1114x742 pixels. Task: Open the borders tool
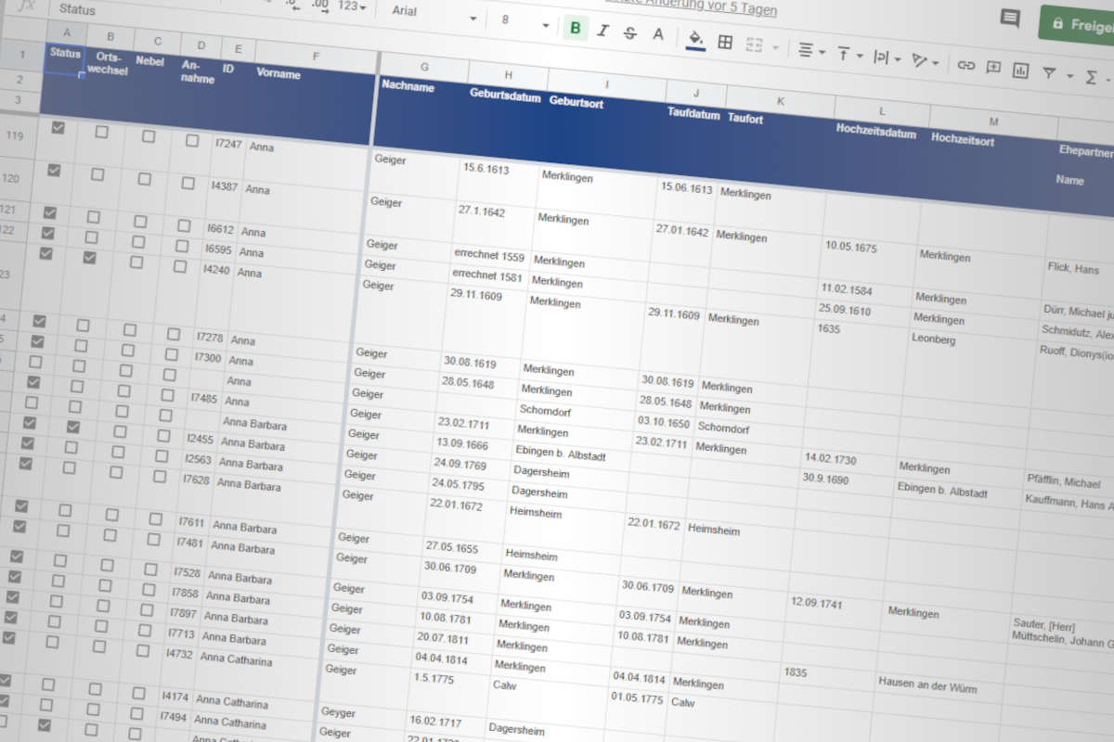725,42
